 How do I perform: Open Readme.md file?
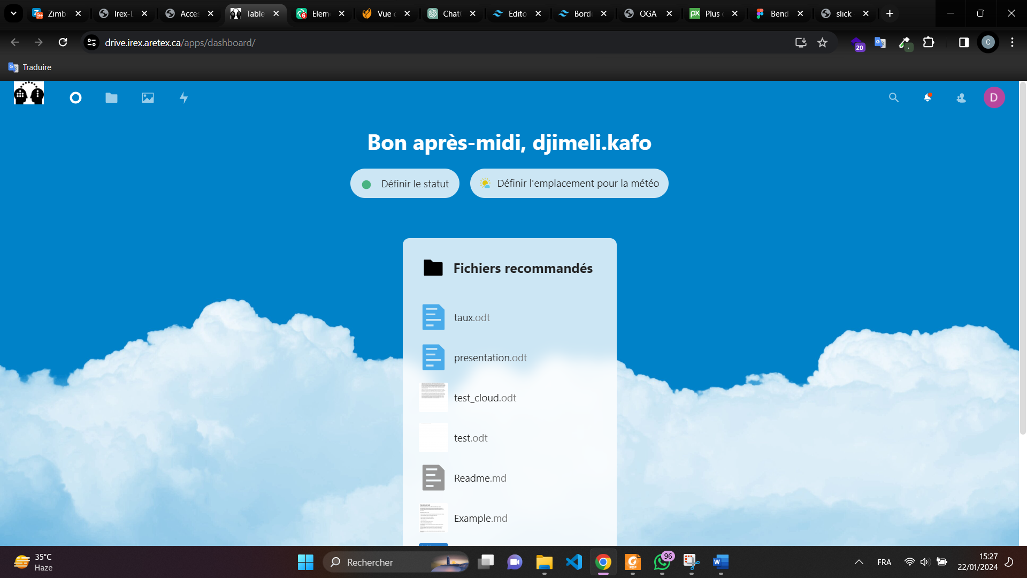[x=510, y=478]
